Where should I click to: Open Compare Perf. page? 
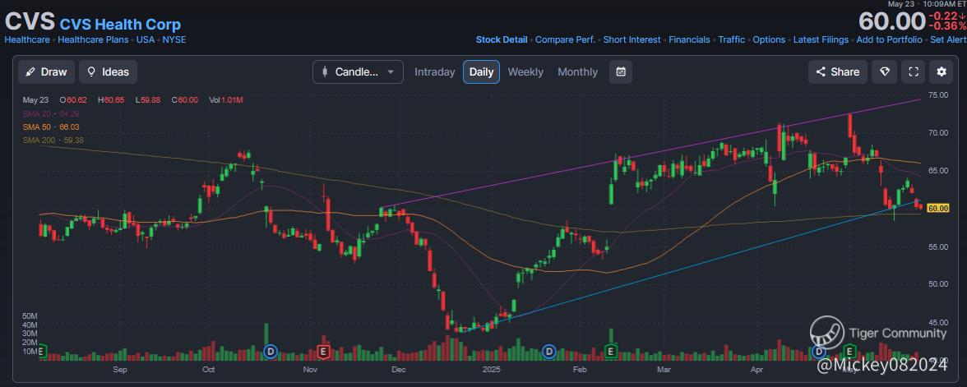pyautogui.click(x=565, y=39)
